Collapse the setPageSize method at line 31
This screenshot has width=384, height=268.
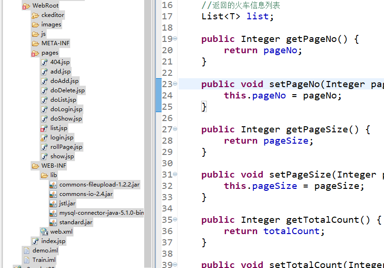[x=175, y=174]
